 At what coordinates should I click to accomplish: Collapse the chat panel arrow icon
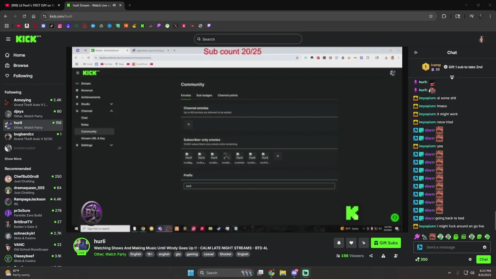[416, 53]
